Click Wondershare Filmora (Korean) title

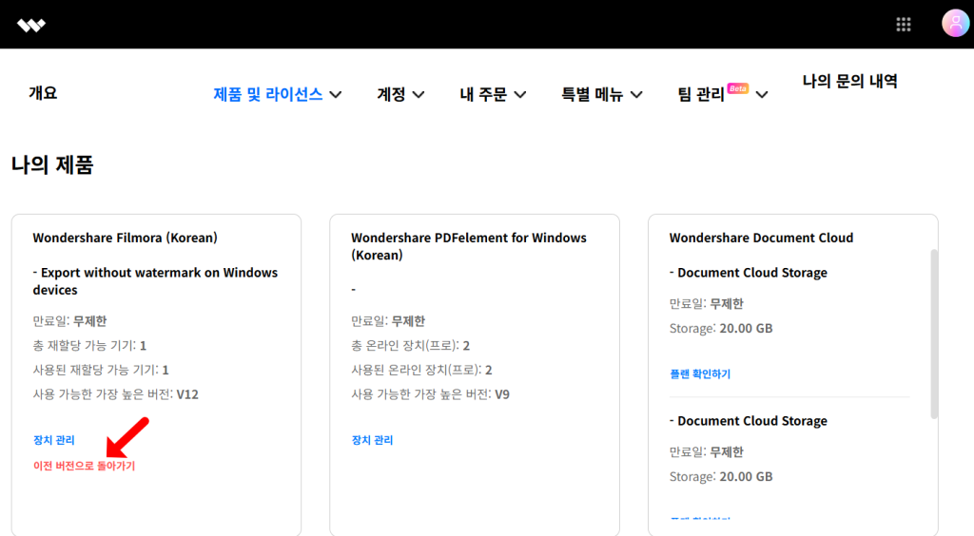(125, 238)
